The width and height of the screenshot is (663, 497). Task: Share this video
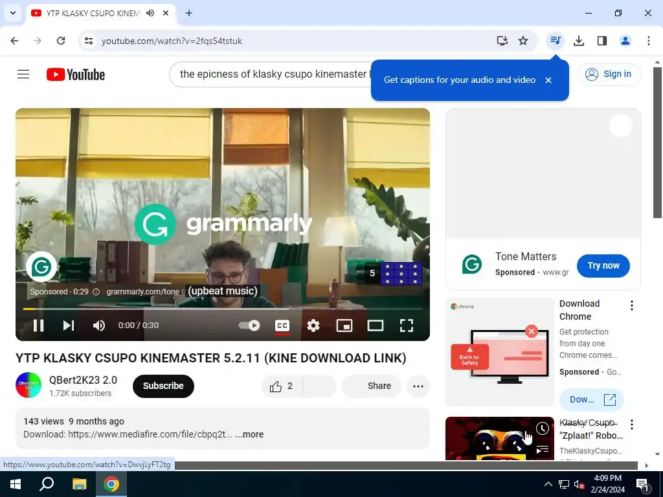pos(371,386)
